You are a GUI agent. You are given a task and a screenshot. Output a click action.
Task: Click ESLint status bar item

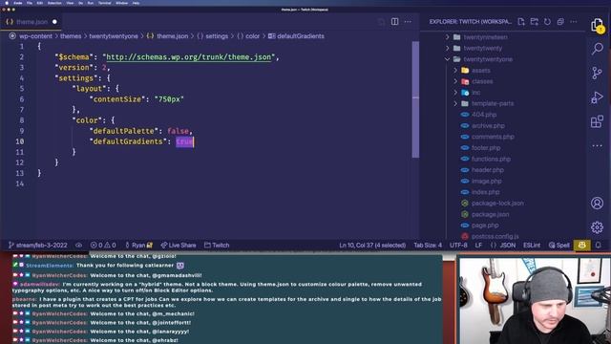coord(532,246)
